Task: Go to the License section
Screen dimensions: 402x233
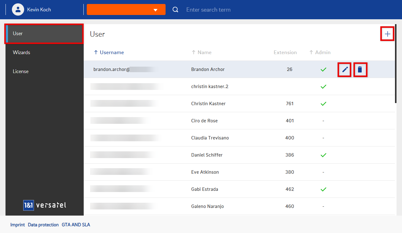Action: coord(20,71)
